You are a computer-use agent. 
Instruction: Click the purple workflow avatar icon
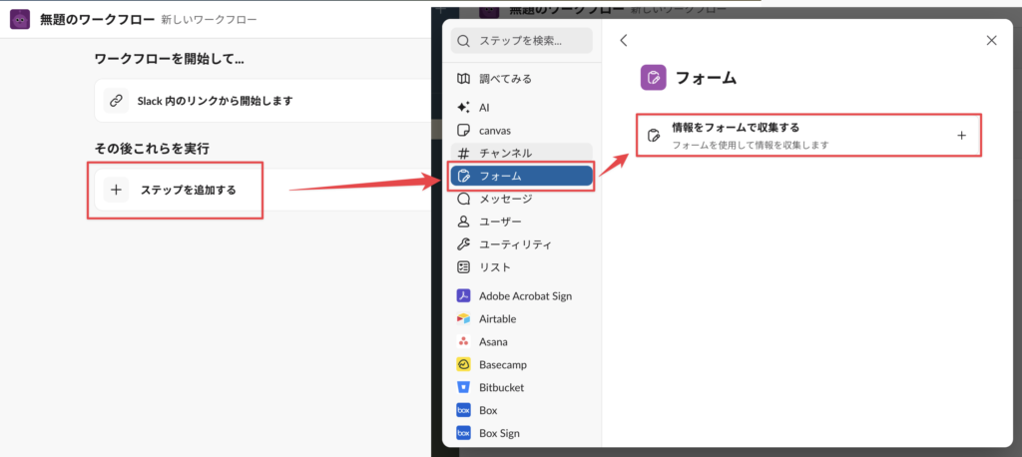point(19,20)
